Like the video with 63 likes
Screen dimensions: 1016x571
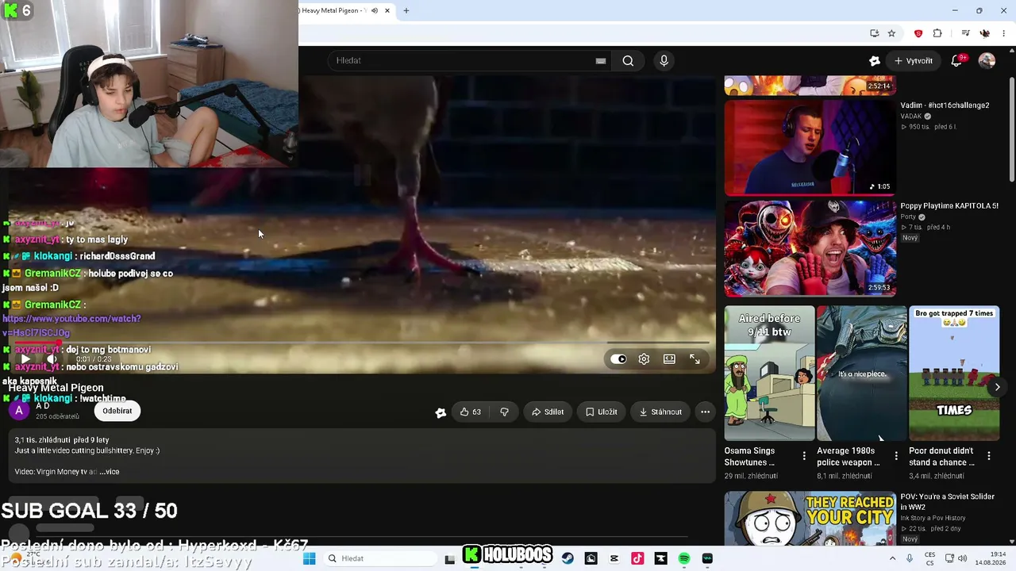[471, 412]
